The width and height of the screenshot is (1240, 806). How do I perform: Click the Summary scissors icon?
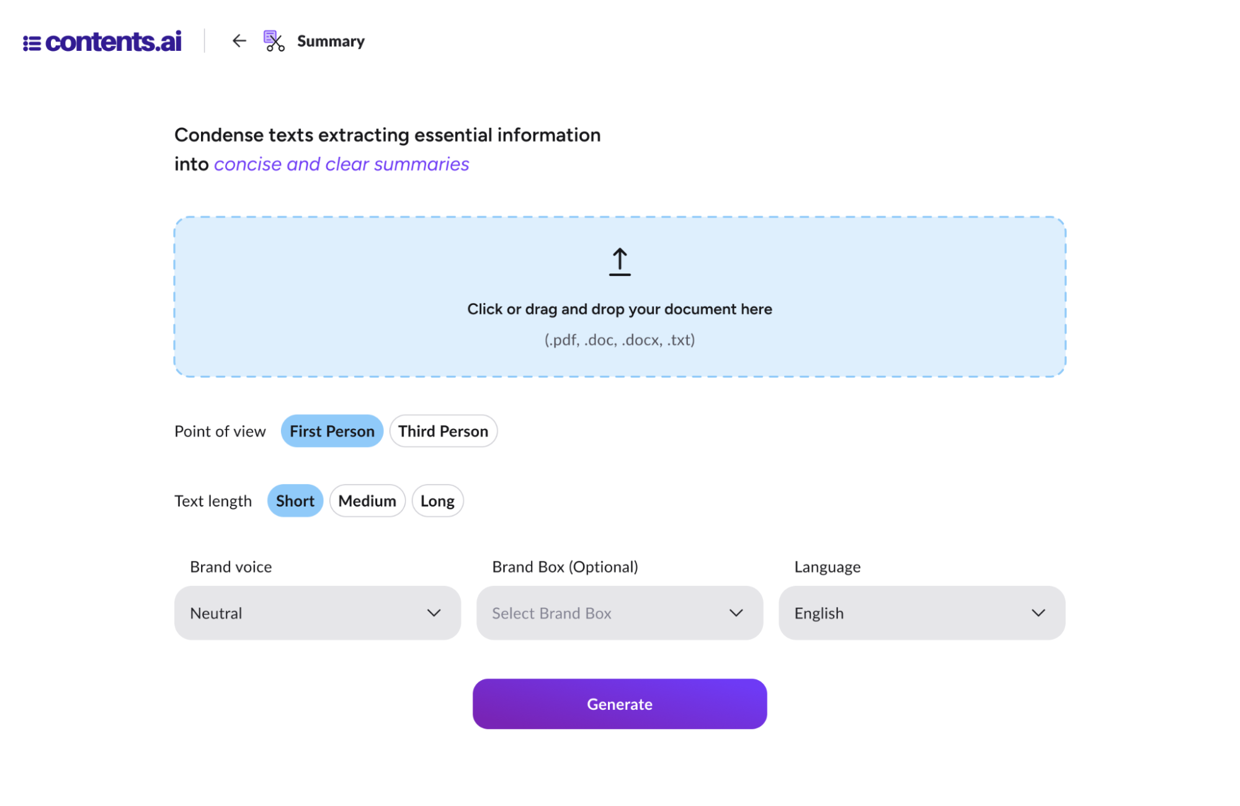274,41
